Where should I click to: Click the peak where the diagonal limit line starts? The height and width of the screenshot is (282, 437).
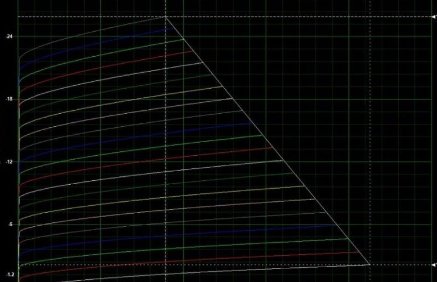(x=166, y=16)
